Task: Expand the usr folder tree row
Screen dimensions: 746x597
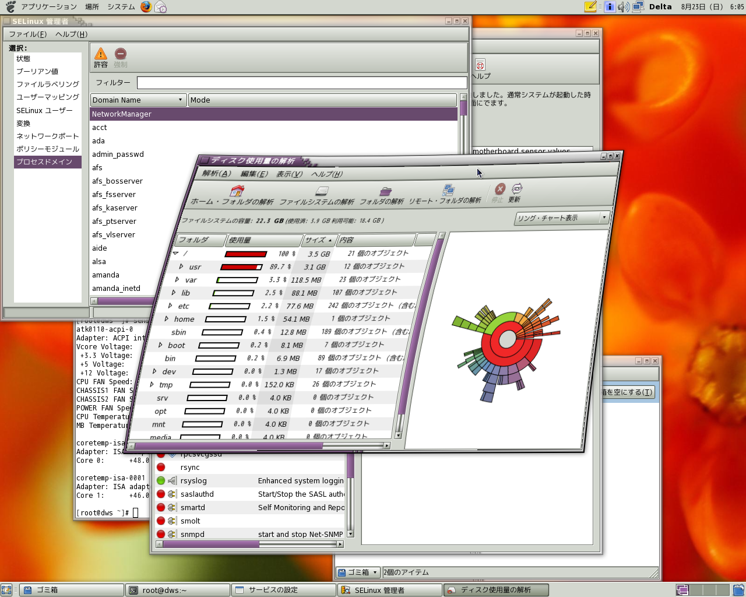Action: point(181,266)
